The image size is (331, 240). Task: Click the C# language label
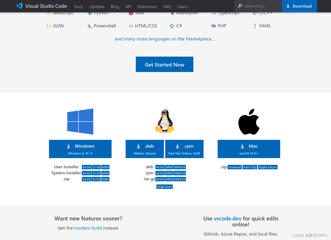coord(179,26)
